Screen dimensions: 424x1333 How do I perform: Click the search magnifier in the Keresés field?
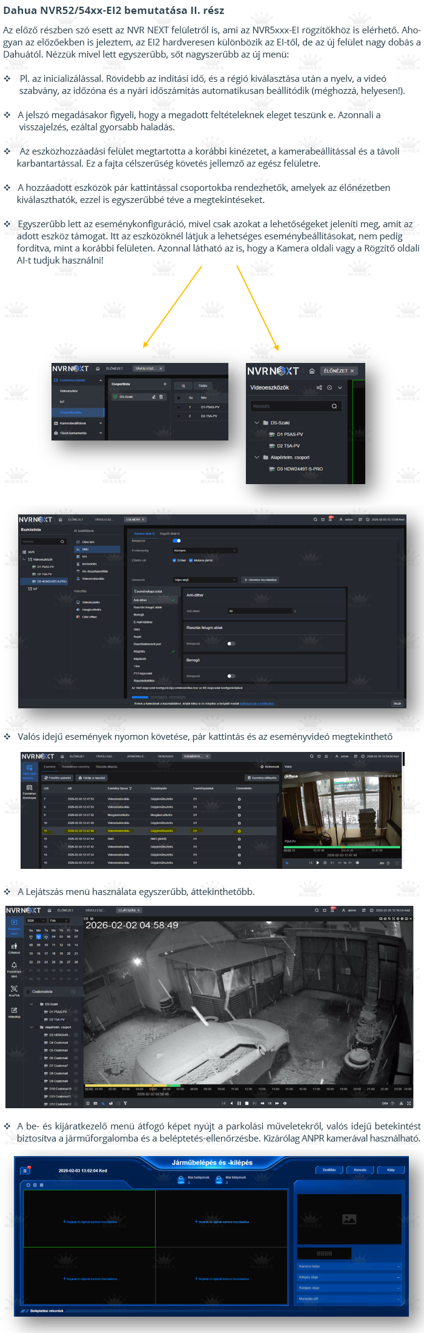(334, 406)
